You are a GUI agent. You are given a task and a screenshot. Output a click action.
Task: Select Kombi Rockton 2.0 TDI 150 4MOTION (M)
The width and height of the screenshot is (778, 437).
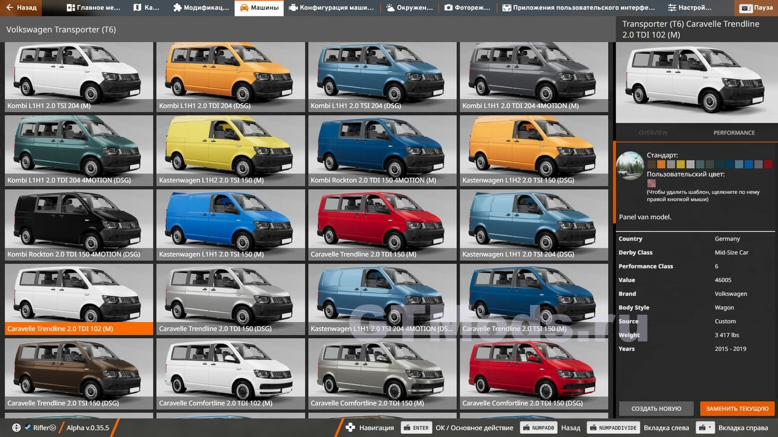[382, 151]
